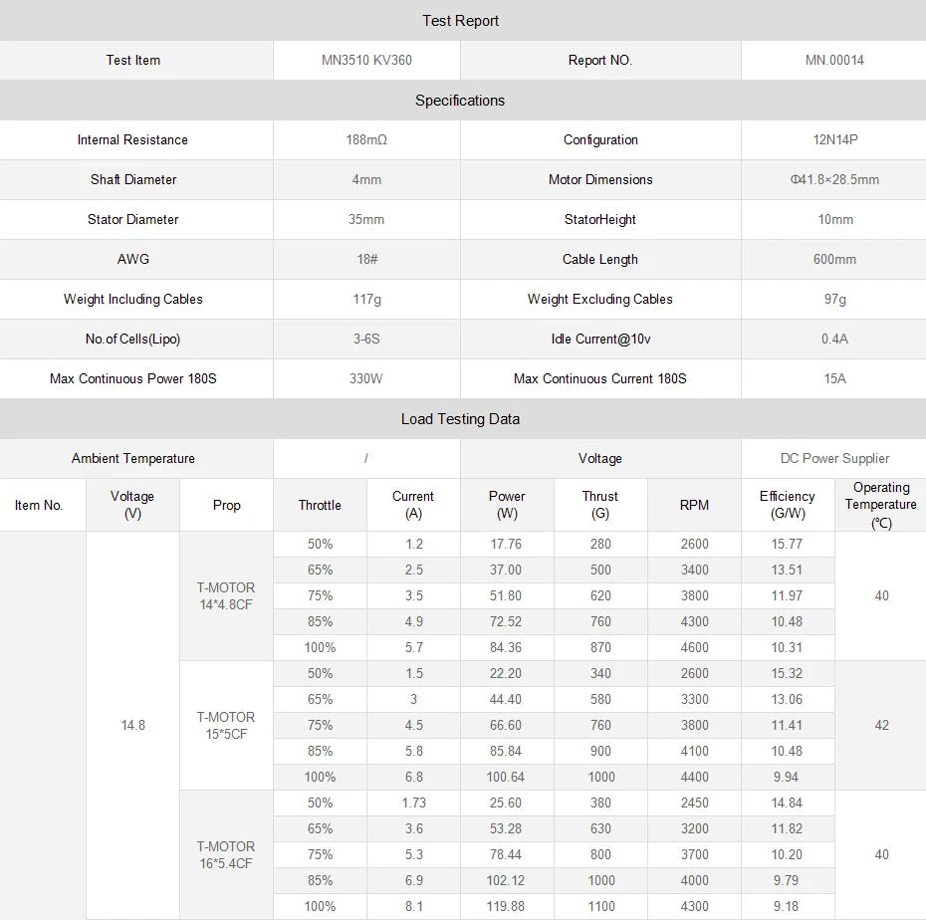
Task: Click the Cable Length label cell
Action: click(x=600, y=260)
